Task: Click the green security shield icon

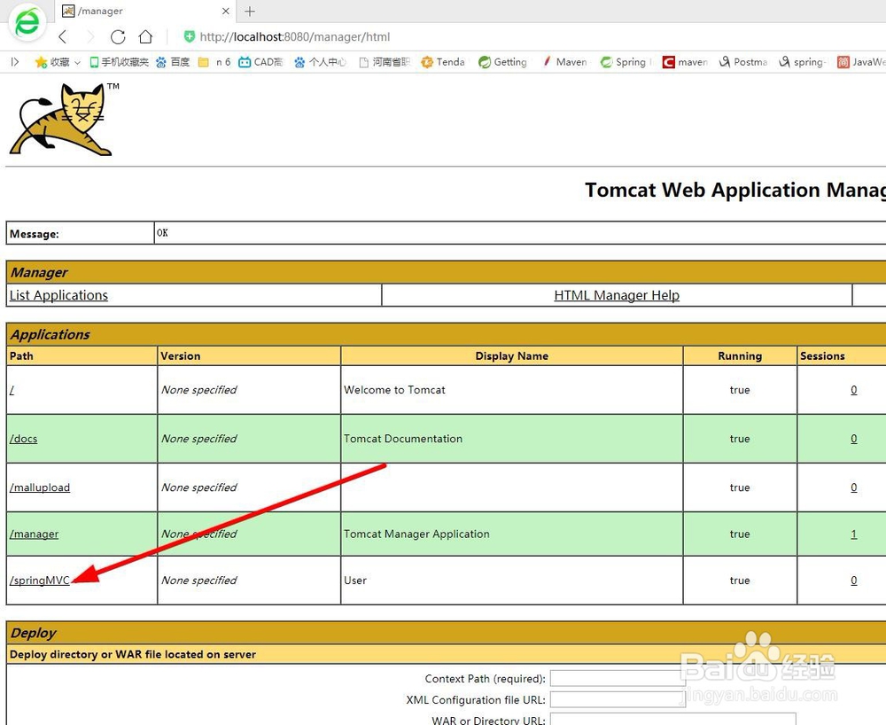Action: click(190, 36)
